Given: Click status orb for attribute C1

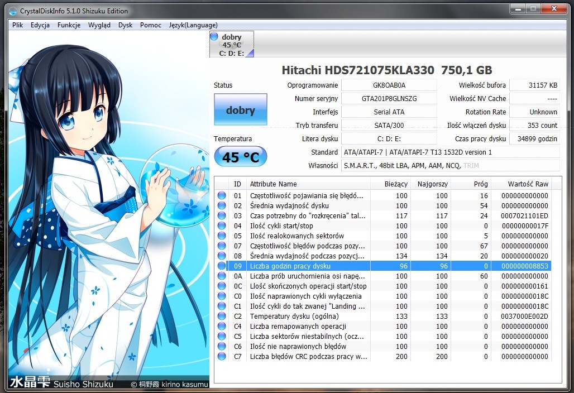Looking at the screenshot, I should [x=222, y=306].
